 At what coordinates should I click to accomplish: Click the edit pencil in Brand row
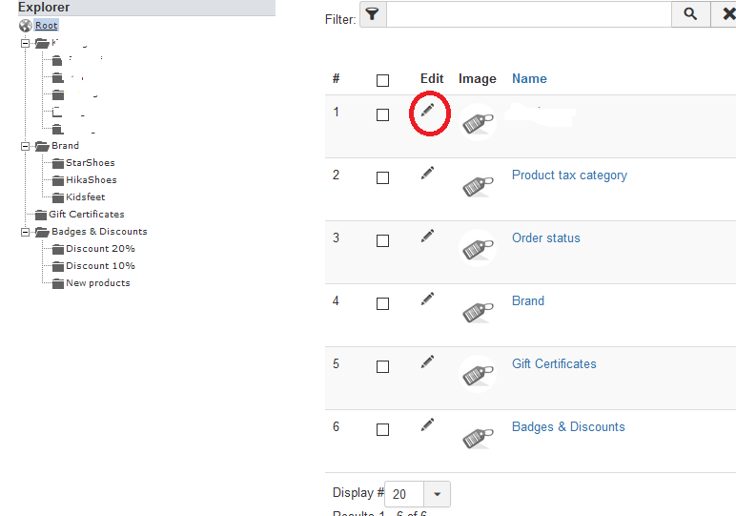427,299
